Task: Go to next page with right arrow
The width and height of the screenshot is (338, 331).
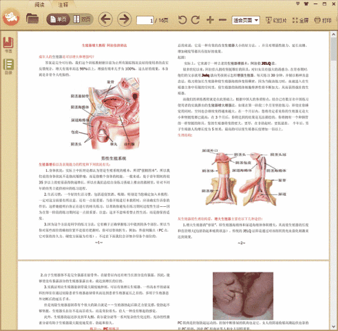Action: coord(125,19)
